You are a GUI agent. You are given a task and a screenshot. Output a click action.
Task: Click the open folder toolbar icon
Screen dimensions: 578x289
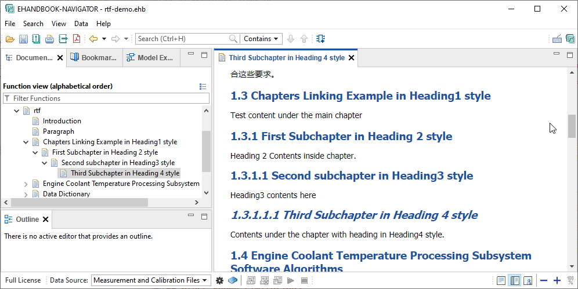(10, 39)
